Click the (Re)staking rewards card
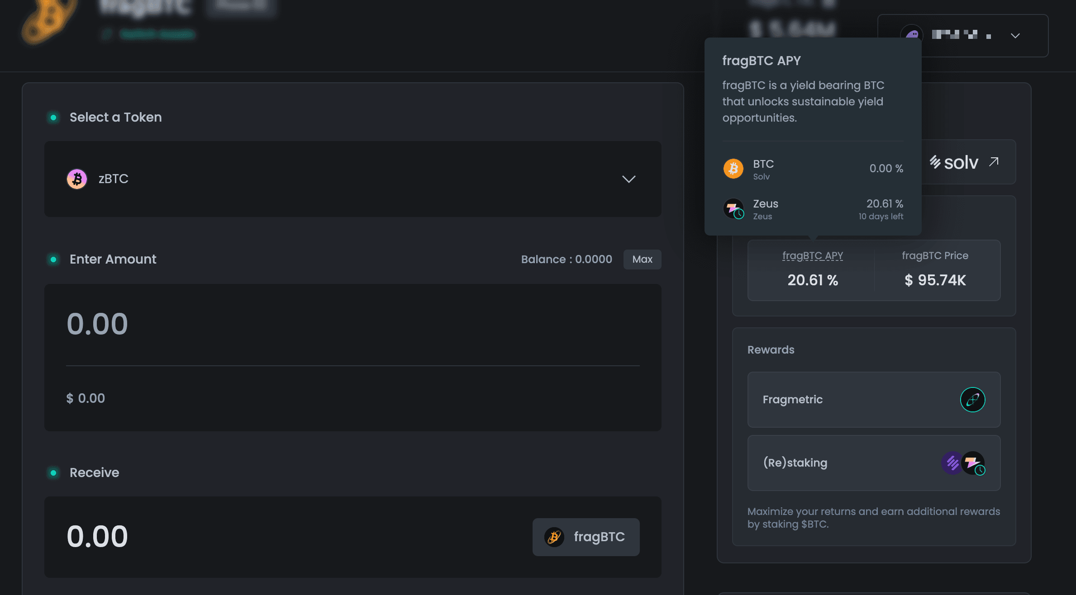Screen dimensions: 1076x595 [874, 463]
